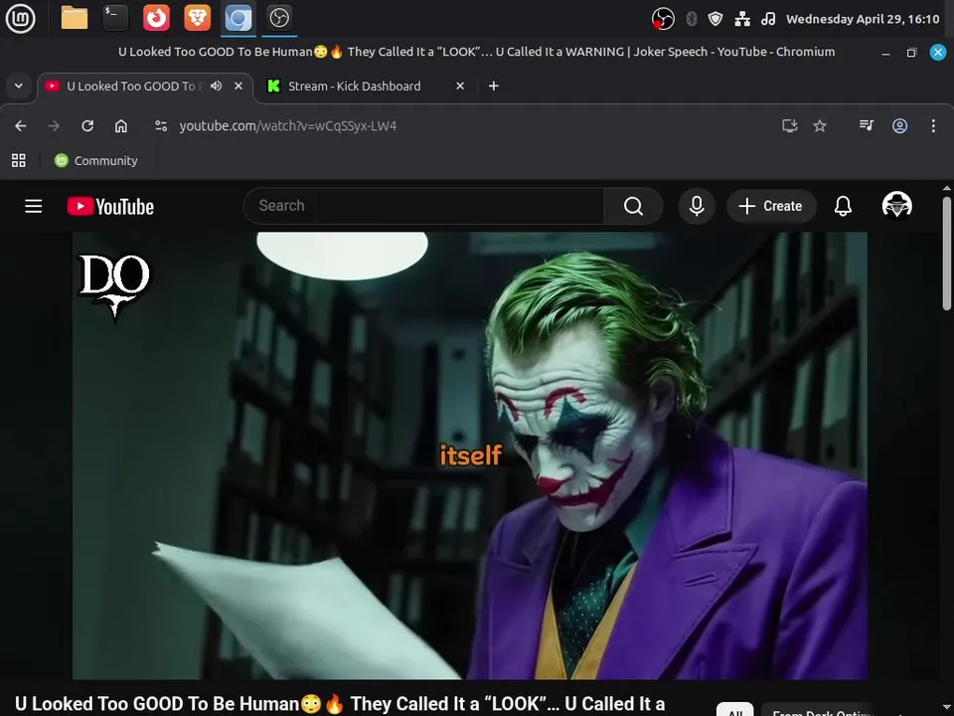The width and height of the screenshot is (954, 716).
Task: Go to YouTube home via logo
Action: pyautogui.click(x=110, y=207)
